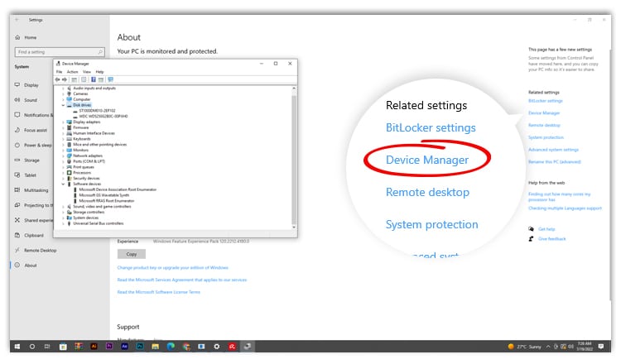
Task: Open the View menu in Device Manager
Action: pos(86,72)
